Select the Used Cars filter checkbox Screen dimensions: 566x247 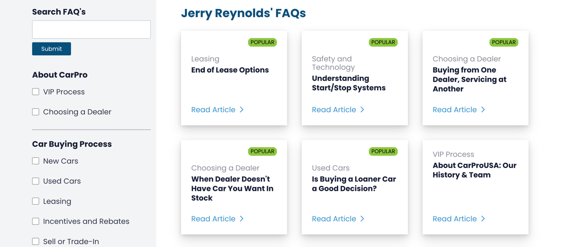(x=36, y=181)
